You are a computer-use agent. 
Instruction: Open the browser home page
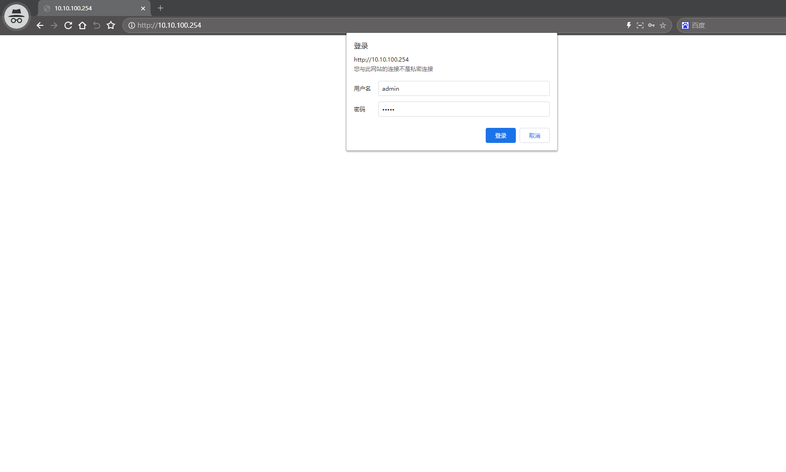(82, 25)
